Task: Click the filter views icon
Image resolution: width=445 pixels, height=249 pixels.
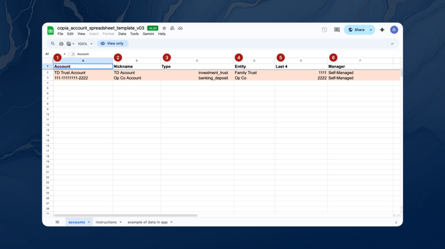Action: 68,44
